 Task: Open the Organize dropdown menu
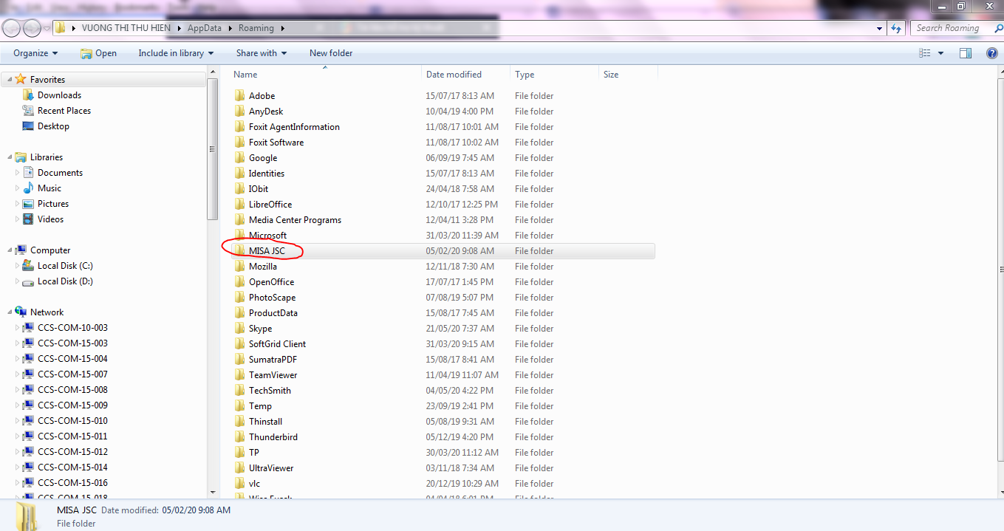click(35, 53)
